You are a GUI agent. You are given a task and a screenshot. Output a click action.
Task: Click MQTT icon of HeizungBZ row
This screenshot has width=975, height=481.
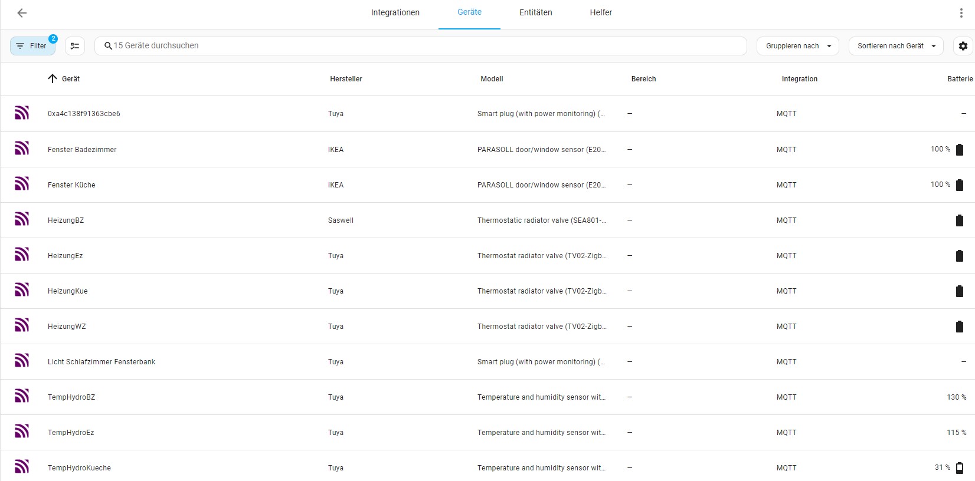point(22,219)
